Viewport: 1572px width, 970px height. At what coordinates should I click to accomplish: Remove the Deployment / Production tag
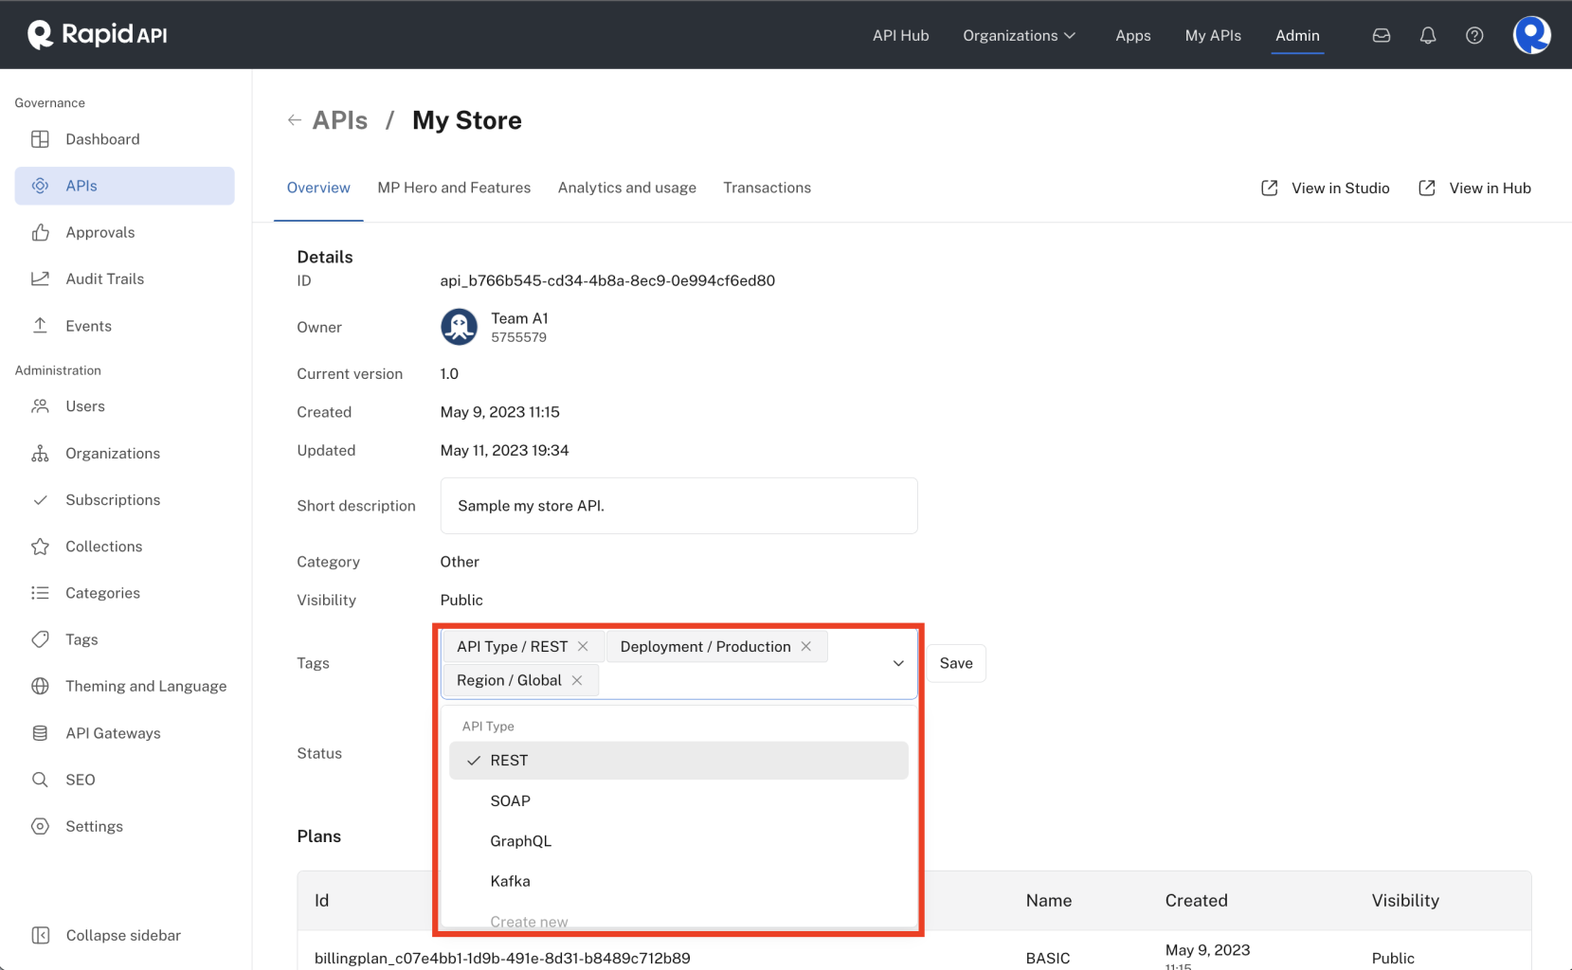806,646
